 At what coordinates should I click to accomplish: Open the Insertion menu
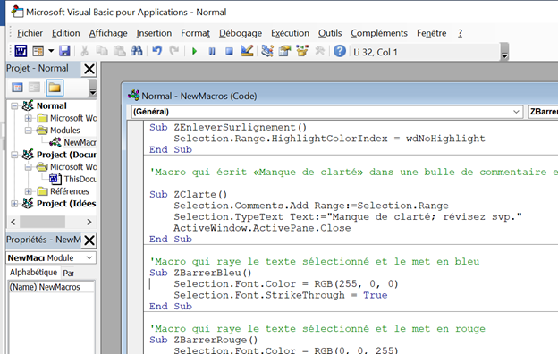[x=154, y=33]
